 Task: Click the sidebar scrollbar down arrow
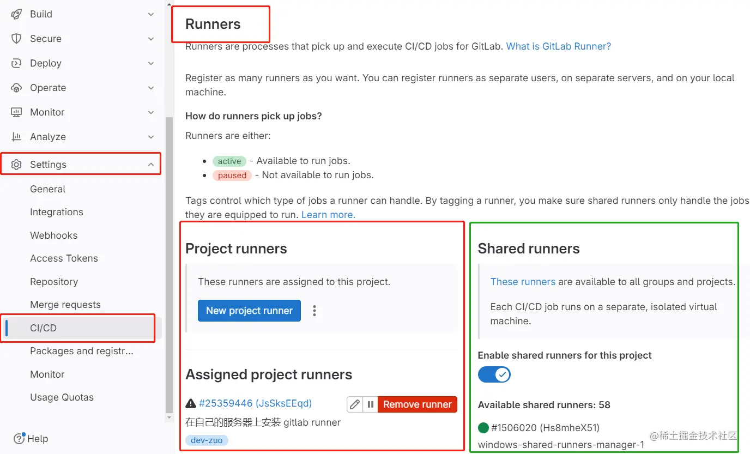click(169, 417)
